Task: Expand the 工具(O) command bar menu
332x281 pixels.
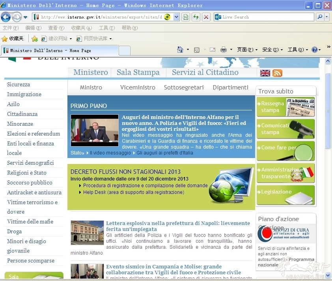Action: click(x=298, y=50)
